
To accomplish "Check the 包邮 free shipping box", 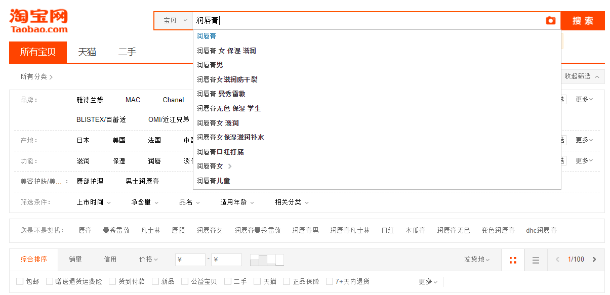I will 20,281.
